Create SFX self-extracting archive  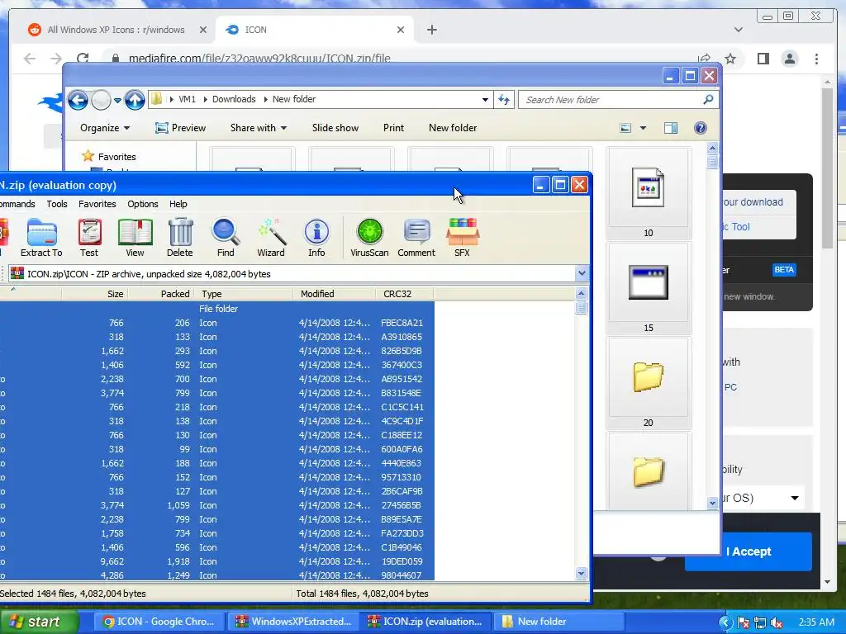pyautogui.click(x=463, y=237)
